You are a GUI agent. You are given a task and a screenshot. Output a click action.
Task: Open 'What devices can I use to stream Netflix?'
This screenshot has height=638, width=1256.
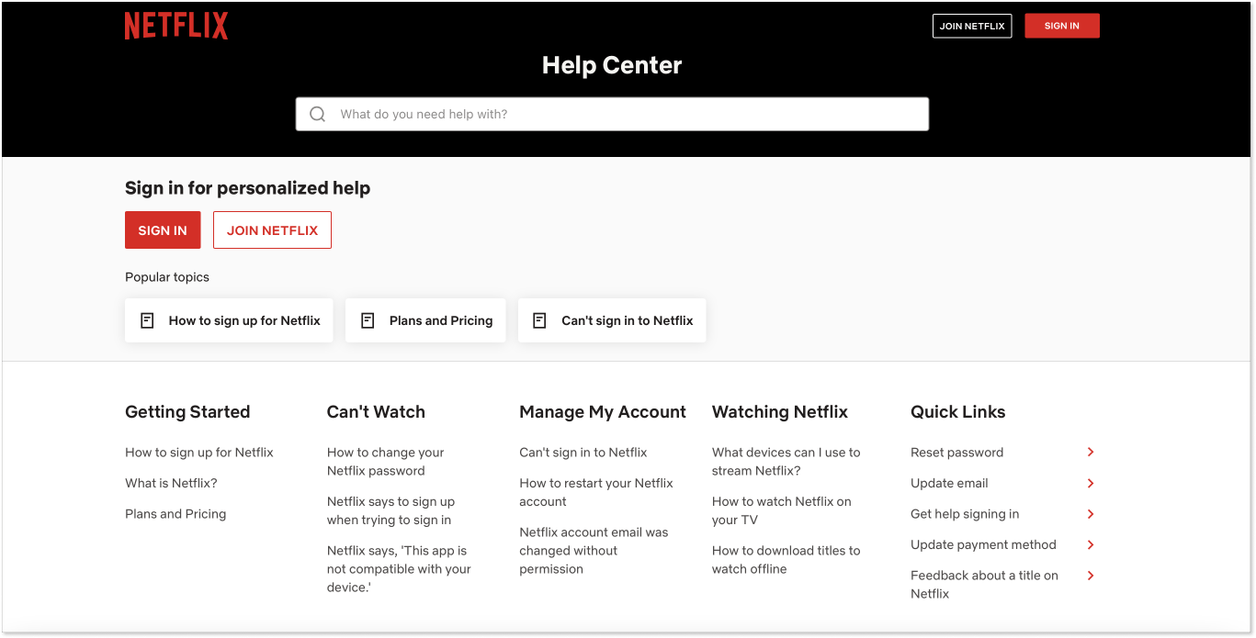pos(786,462)
